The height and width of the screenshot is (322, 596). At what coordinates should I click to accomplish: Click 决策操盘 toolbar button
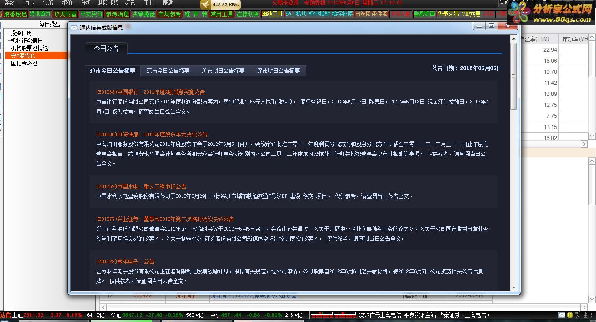pyautogui.click(x=144, y=14)
